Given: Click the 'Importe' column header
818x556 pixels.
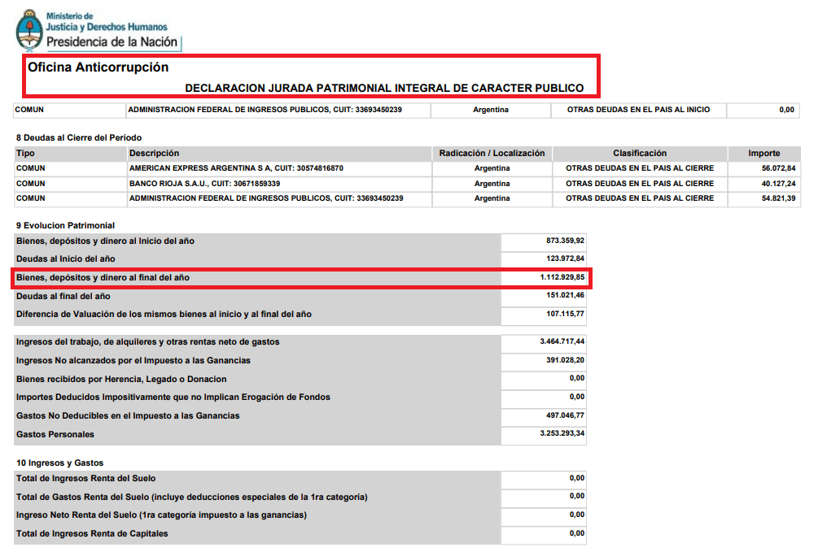Looking at the screenshot, I should point(763,153).
